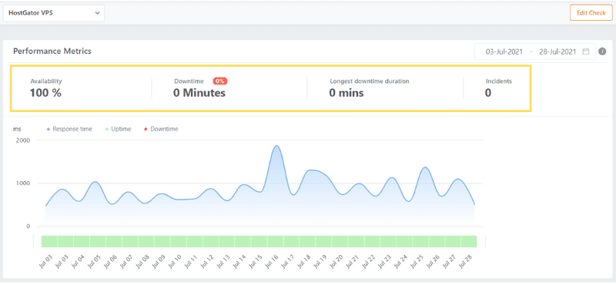Click the blue Response time legend dot

(49, 129)
